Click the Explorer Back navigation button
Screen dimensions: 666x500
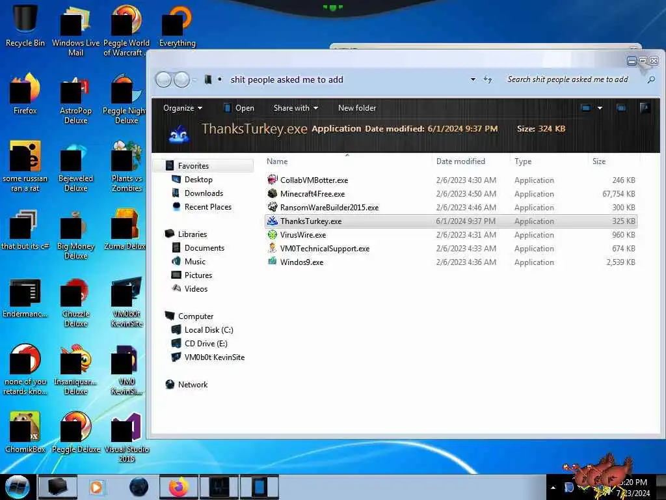click(163, 79)
